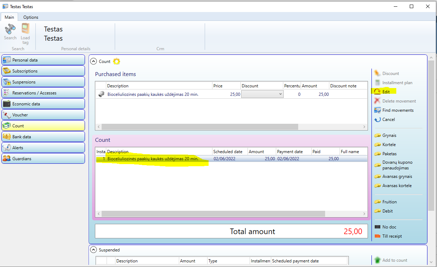437x267 pixels.
Task: Click the Cancel undo icon
Action: [378, 120]
